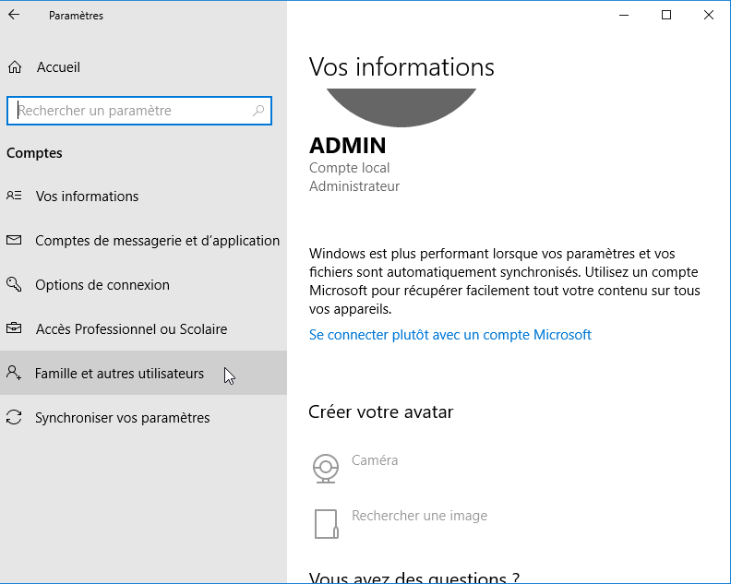
Task: Click the grey ADMIN avatar picture
Action: [401, 106]
